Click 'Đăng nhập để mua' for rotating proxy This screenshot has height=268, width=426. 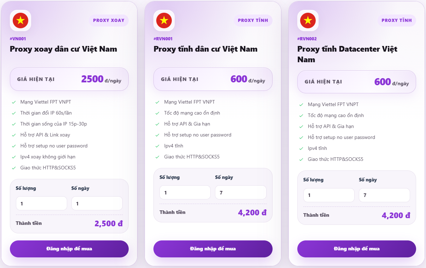(69, 249)
